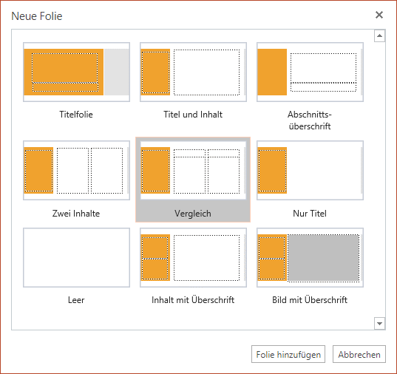The width and height of the screenshot is (397, 374).
Task: Click the Abschnittsüberschrift label text
Action: click(310, 120)
